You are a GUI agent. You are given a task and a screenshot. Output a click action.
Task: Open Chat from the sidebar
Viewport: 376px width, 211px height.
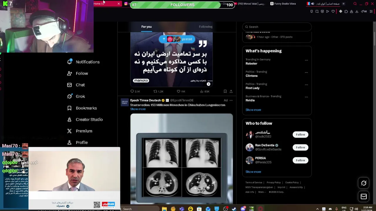pos(76,85)
